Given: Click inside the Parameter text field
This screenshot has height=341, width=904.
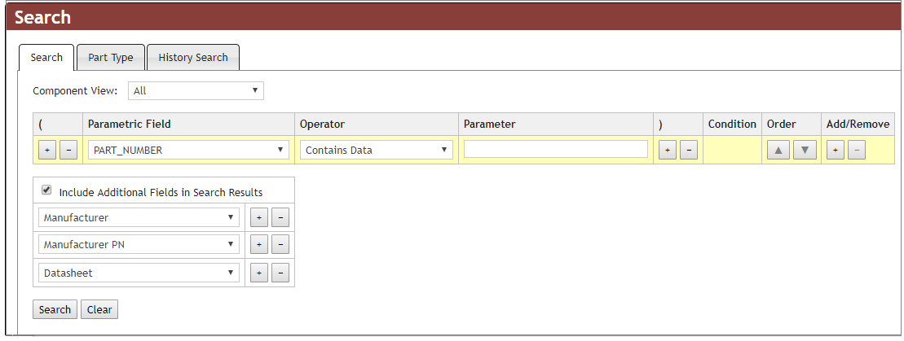Looking at the screenshot, I should [x=555, y=150].
